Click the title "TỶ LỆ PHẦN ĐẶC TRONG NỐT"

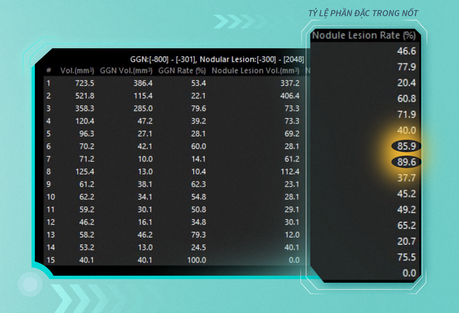[x=363, y=13]
